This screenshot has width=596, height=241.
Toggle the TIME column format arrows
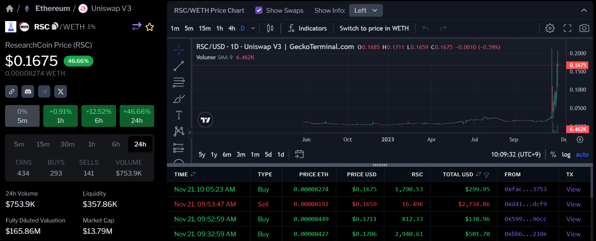pyautogui.click(x=193, y=174)
